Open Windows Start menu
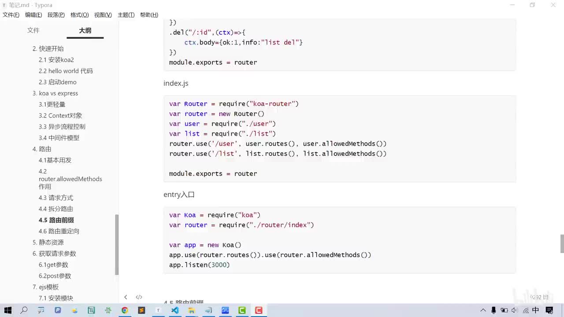564x317 pixels. coord(8,310)
